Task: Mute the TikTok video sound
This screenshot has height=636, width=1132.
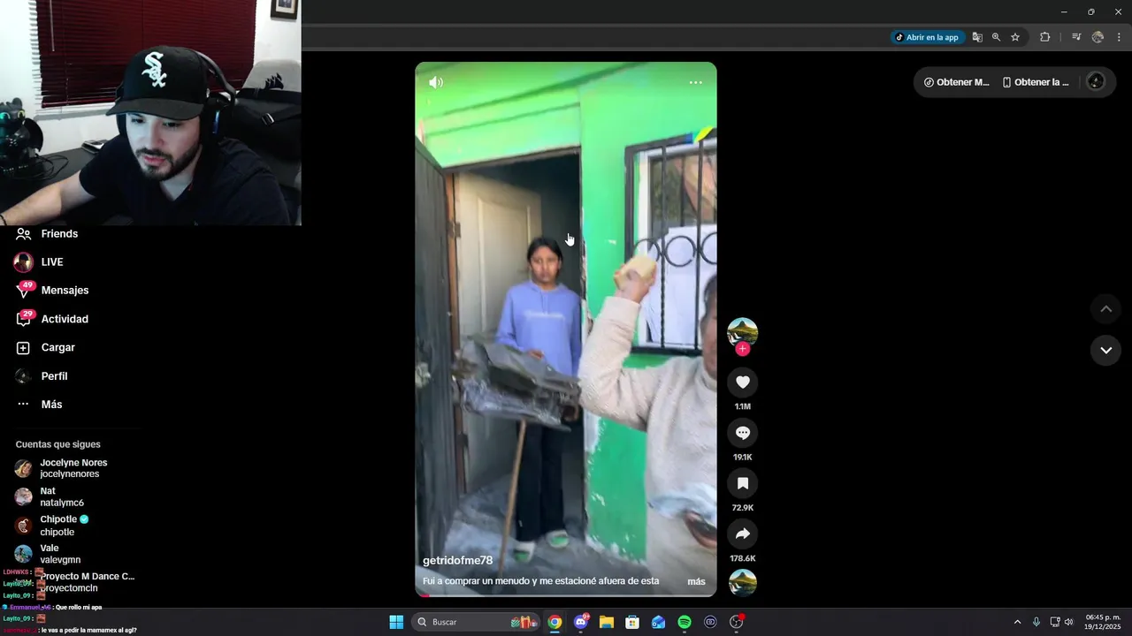Action: 436,82
